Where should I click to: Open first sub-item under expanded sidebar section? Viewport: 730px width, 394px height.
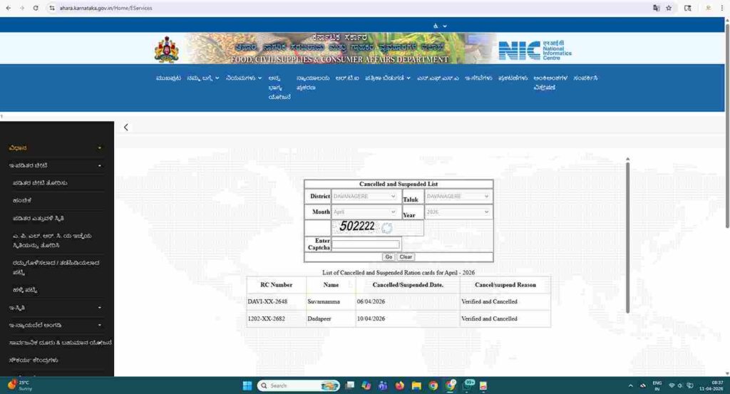(40, 183)
